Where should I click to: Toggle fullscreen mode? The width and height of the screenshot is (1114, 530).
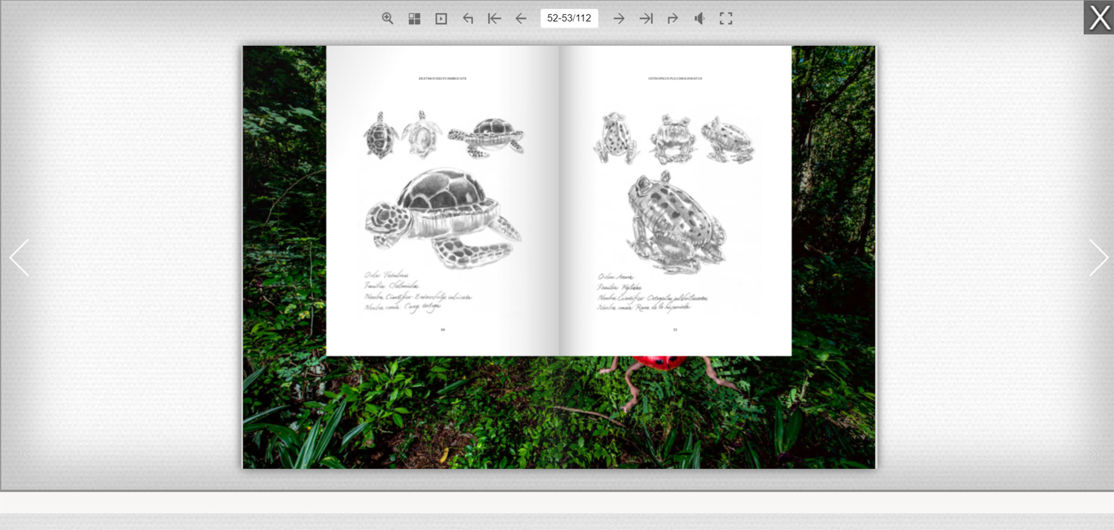pyautogui.click(x=726, y=19)
